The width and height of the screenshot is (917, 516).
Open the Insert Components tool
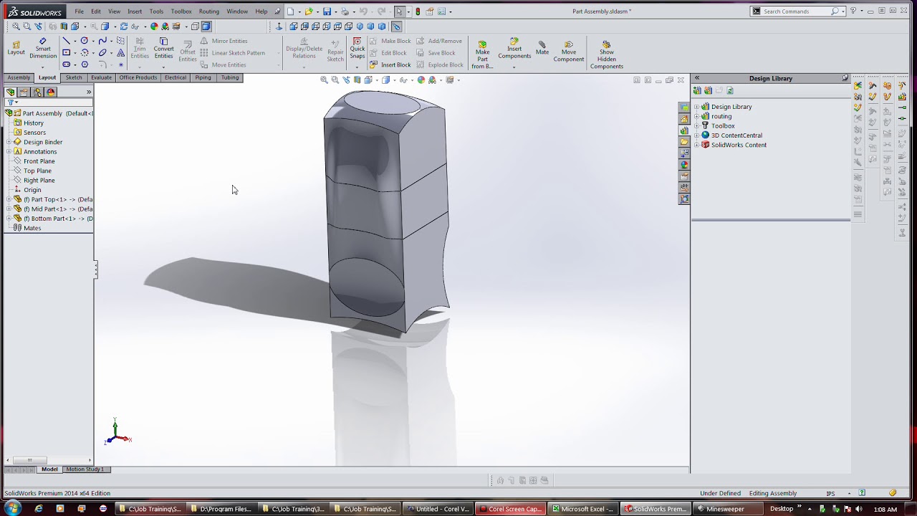coord(514,48)
